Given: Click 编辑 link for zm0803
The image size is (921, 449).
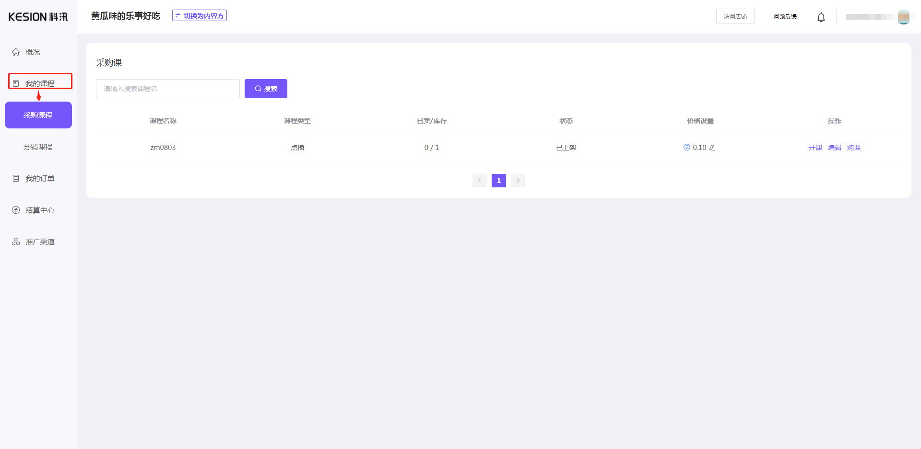Looking at the screenshot, I should coord(834,148).
